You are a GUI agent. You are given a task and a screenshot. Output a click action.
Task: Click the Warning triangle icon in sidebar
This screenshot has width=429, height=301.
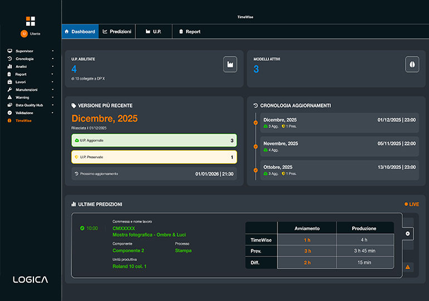(x=9, y=97)
